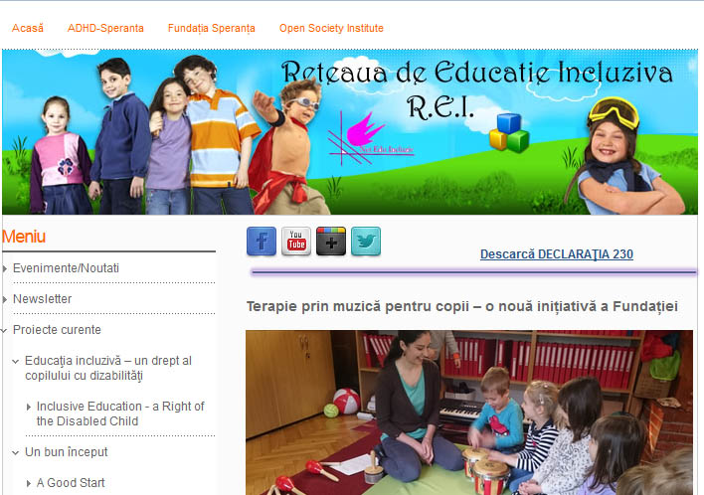The width and height of the screenshot is (704, 495).
Task: Download DECLARAȚIA 230 via the link
Action: pos(556,254)
